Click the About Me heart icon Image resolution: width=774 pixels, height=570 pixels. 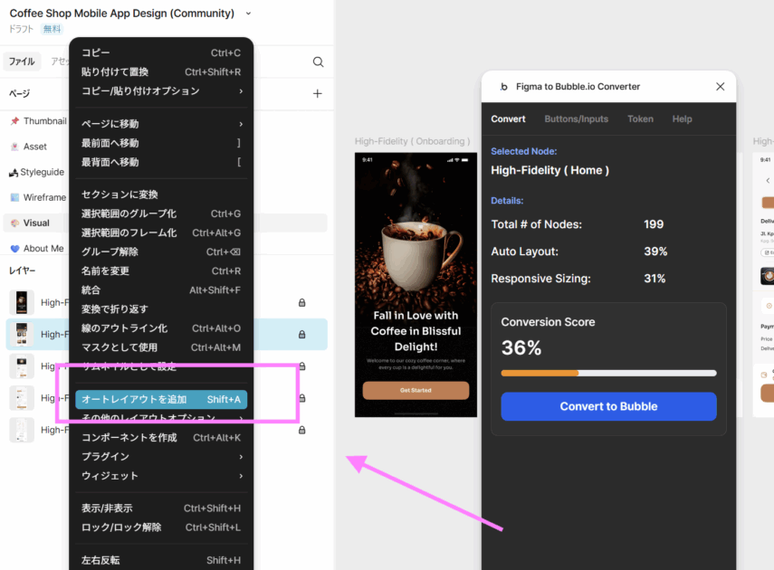pos(14,249)
